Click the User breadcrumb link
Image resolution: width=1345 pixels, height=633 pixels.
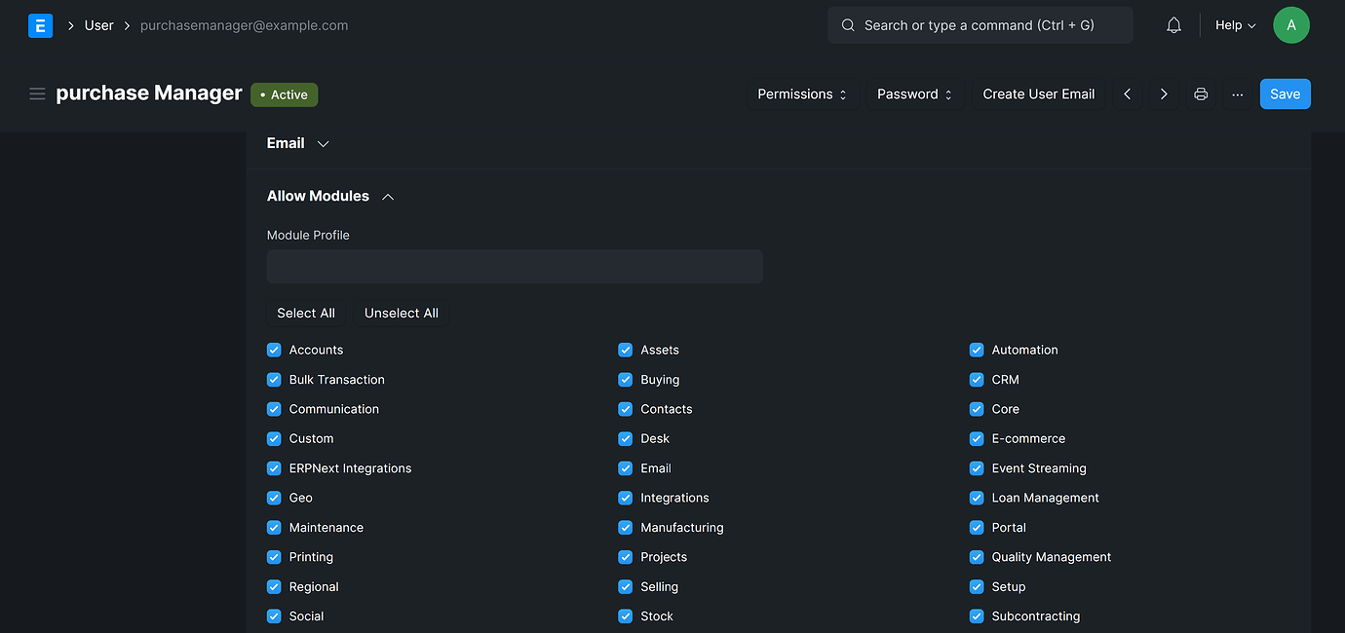(x=99, y=25)
